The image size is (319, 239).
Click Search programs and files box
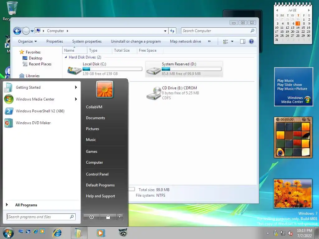41,217
